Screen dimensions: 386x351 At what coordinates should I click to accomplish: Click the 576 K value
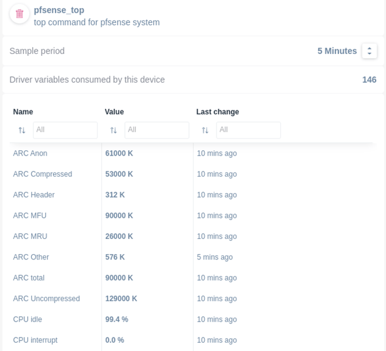coord(115,257)
